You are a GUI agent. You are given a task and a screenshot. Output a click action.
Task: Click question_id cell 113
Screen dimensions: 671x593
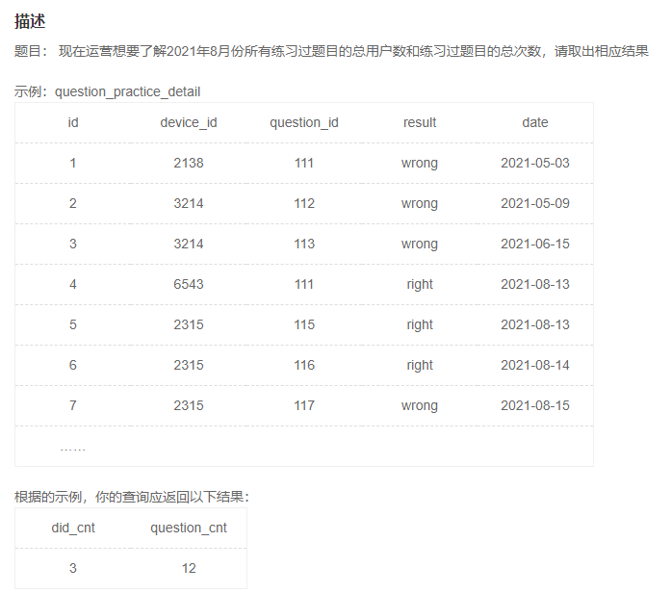click(x=304, y=244)
